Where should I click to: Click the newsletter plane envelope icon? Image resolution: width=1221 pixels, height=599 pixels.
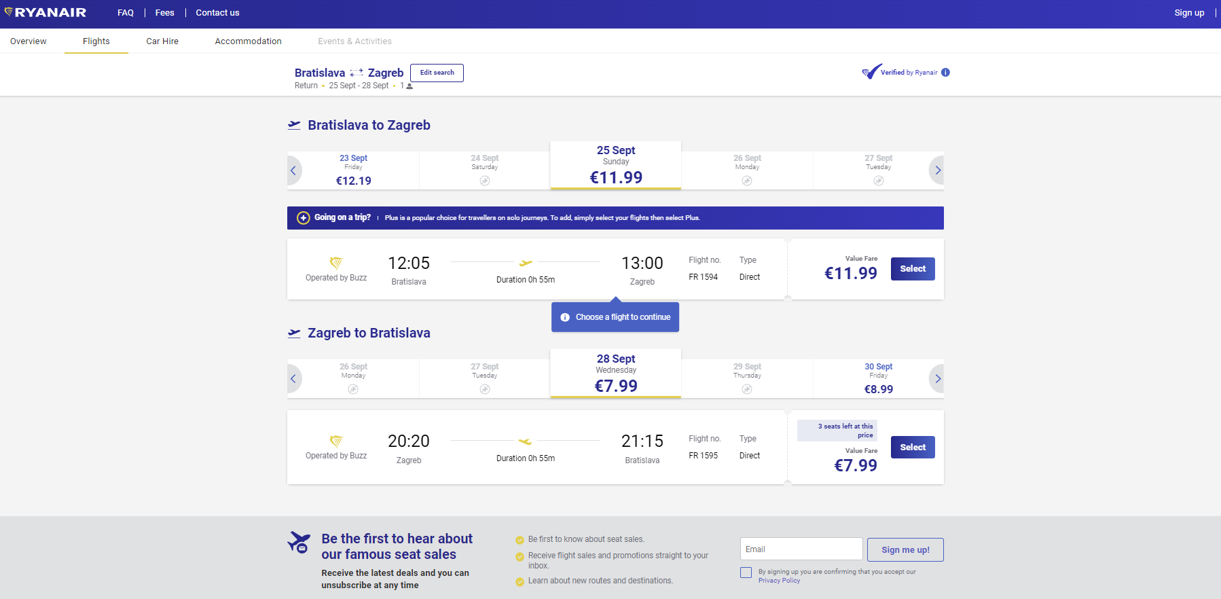point(299,543)
